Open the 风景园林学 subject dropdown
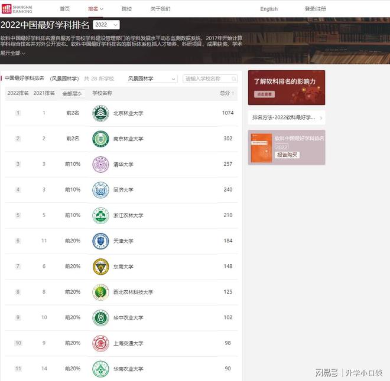 152,78
